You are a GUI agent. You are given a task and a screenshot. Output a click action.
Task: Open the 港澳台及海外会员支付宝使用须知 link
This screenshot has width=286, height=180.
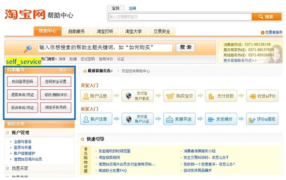127,164
